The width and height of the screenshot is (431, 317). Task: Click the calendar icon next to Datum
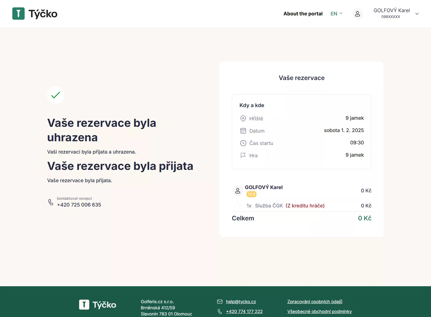coord(243,131)
